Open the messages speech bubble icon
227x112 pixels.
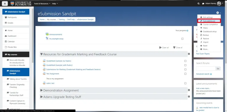(203, 4)
